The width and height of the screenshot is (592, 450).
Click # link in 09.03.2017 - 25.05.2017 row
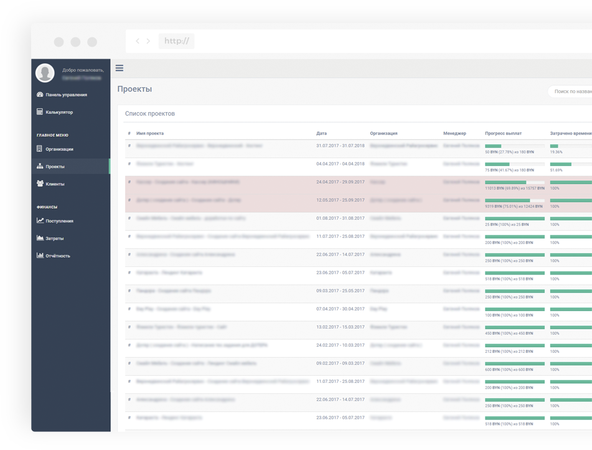(x=129, y=291)
